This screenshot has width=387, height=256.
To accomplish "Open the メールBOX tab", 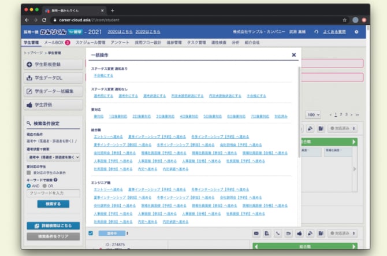I will [x=55, y=43].
